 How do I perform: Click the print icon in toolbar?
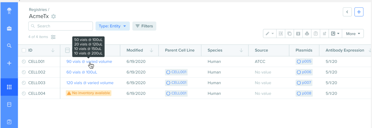tap(307, 34)
